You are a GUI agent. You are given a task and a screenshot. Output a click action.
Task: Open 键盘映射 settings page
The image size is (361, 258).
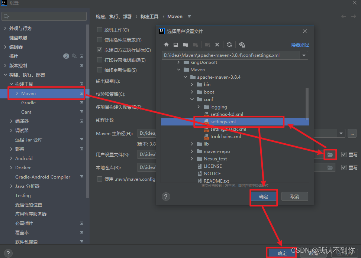(x=18, y=38)
